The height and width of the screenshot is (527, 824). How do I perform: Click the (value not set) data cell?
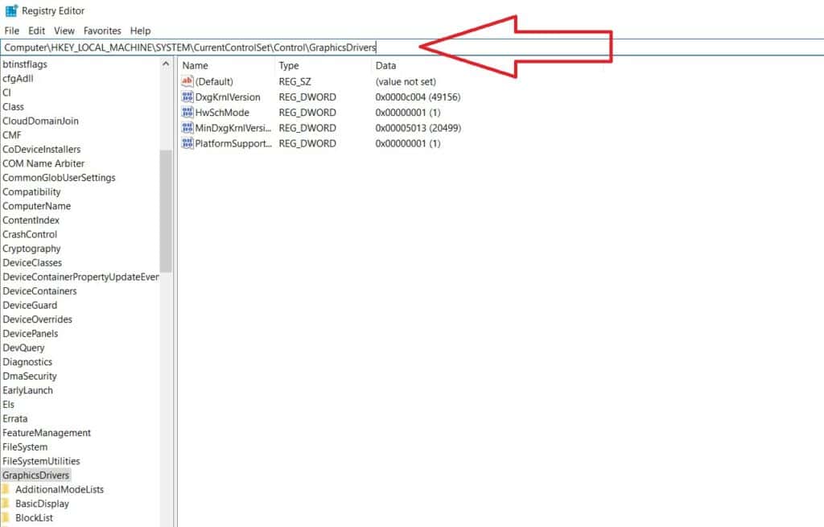point(406,81)
